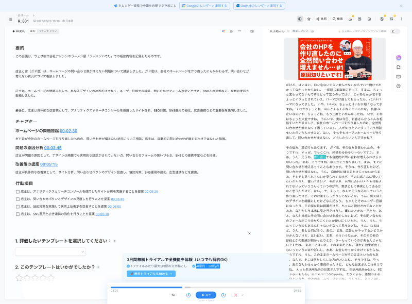Seek on the audio progress bar
Image resolution: width=412 pixels, height=304 pixels.
[x=205, y=288]
